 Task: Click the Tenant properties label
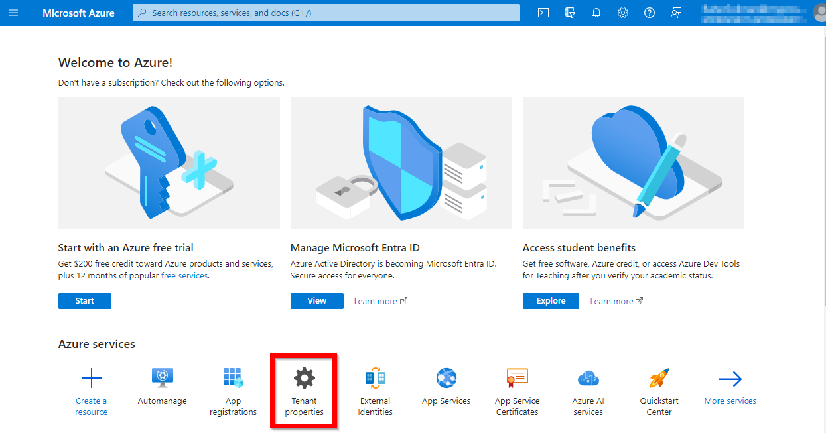tap(305, 406)
